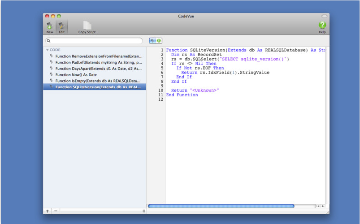Click 'Return rs.IdxField(1).StringValue' line

tap(225, 73)
